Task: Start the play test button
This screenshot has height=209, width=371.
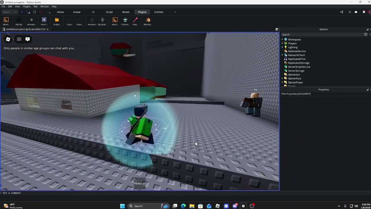Action: (x=22, y=12)
